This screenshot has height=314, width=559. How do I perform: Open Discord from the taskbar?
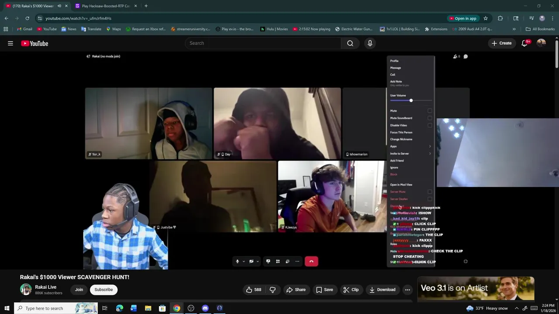point(205,308)
